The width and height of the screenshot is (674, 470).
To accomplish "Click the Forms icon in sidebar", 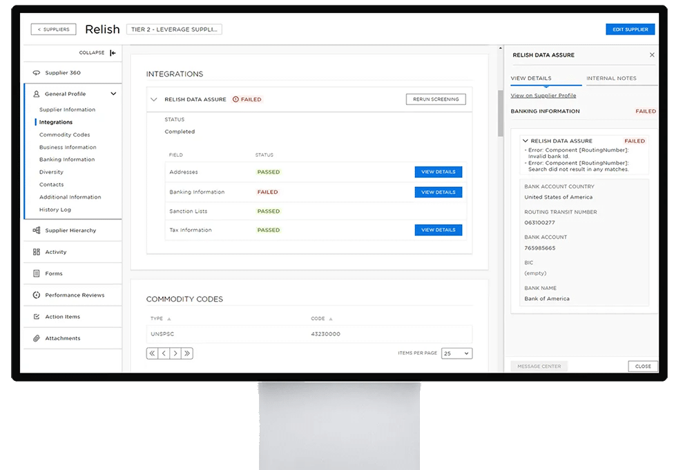I will [x=37, y=273].
